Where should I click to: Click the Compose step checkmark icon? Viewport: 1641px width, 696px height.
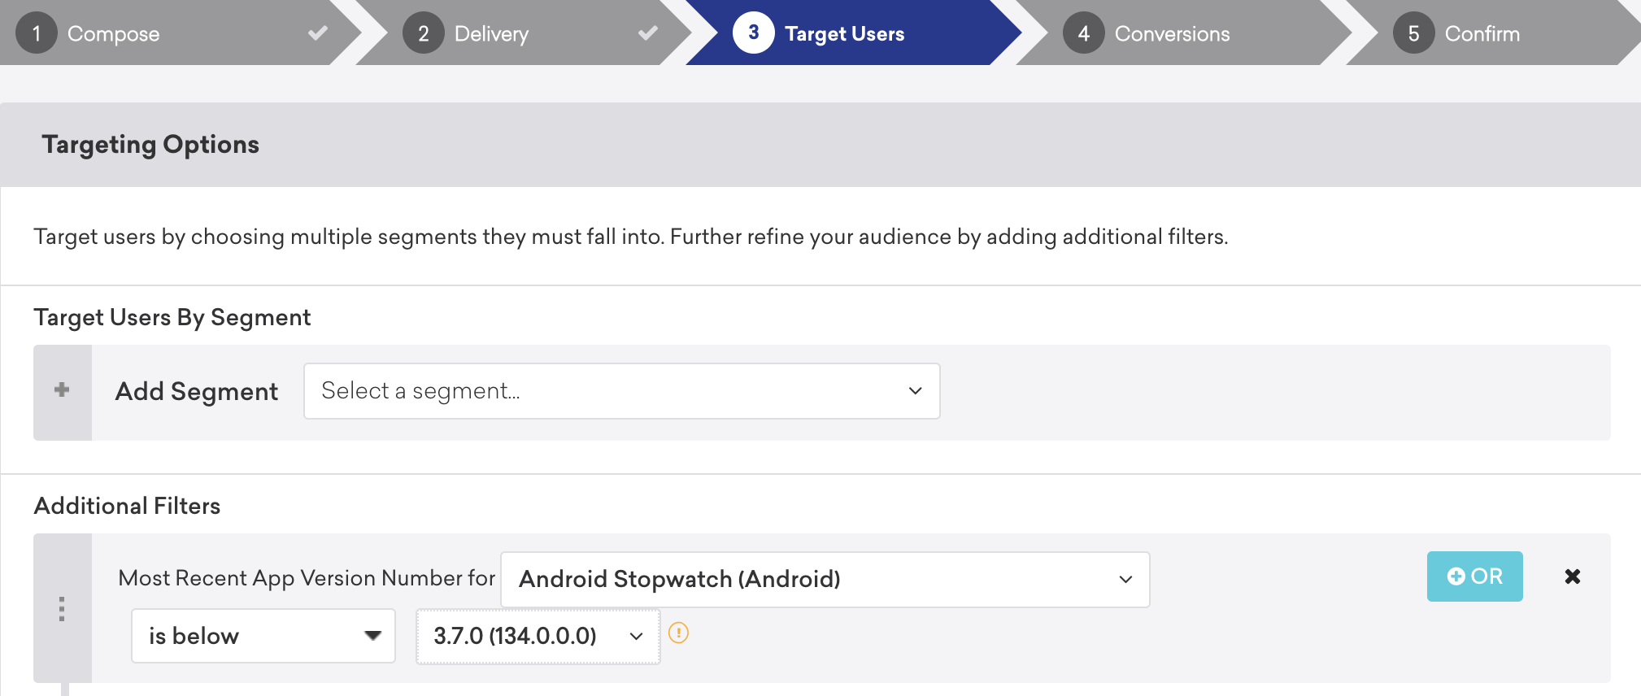[318, 33]
